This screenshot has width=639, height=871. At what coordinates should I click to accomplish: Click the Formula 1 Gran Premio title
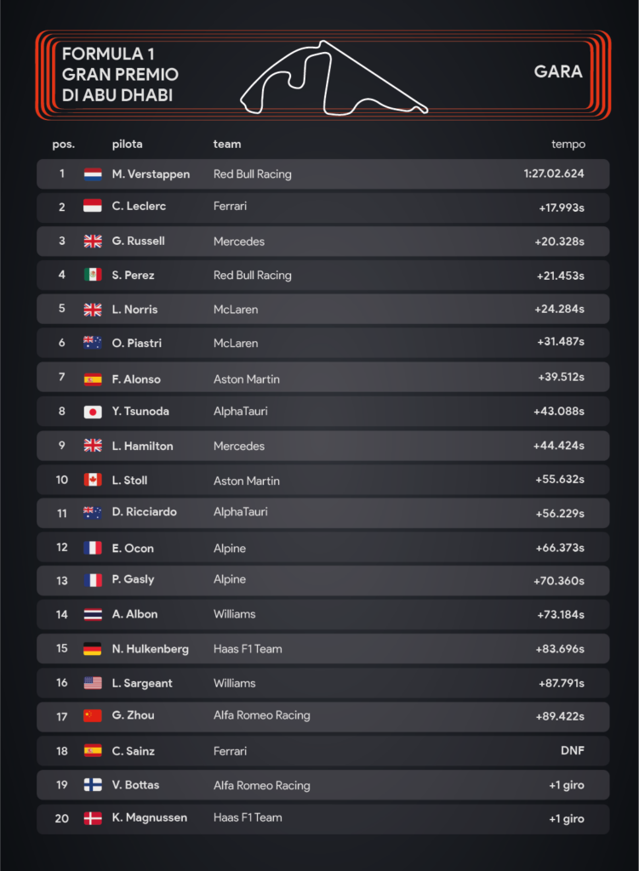coord(120,75)
